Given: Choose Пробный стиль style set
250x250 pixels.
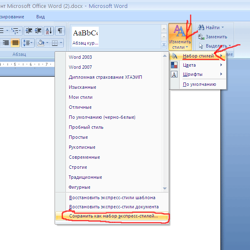Looking at the screenshot, I should click(86, 127).
